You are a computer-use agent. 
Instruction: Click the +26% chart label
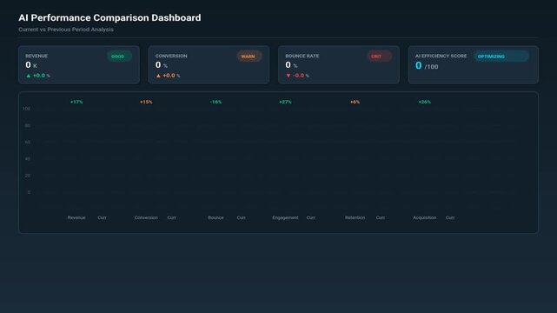point(425,102)
